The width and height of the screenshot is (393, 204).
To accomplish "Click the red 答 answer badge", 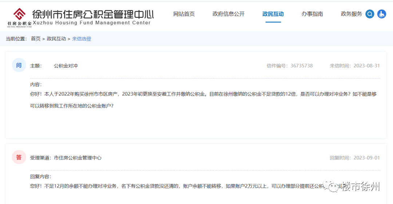I will (19, 157).
